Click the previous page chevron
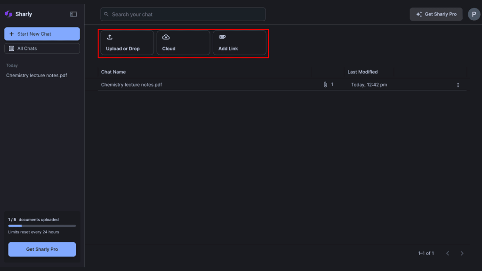The image size is (482, 271). coord(448,253)
